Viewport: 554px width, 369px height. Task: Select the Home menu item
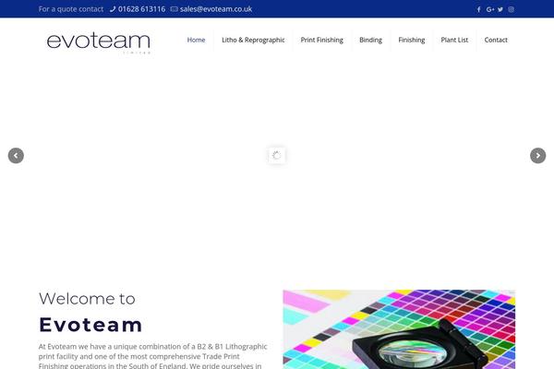tap(196, 40)
